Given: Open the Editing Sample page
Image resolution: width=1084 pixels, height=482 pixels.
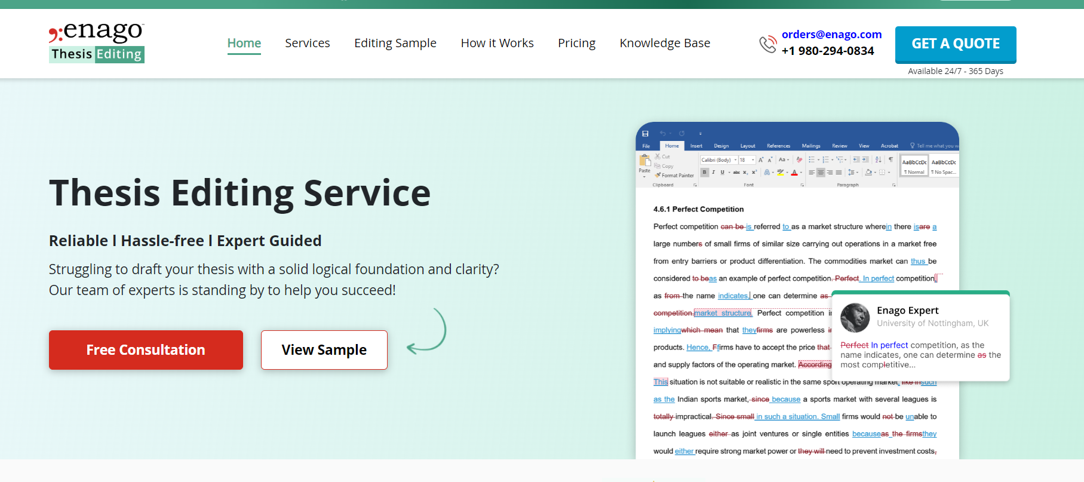Looking at the screenshot, I should [x=395, y=43].
